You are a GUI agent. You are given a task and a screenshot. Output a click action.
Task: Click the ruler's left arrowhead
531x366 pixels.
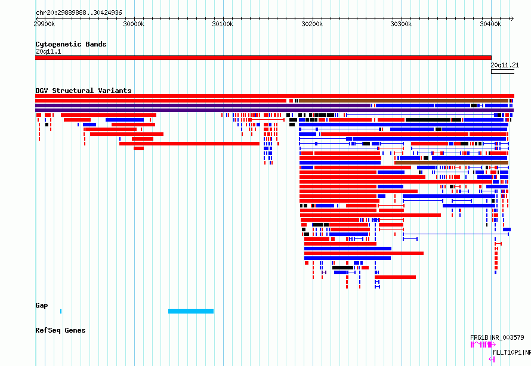[37, 18]
